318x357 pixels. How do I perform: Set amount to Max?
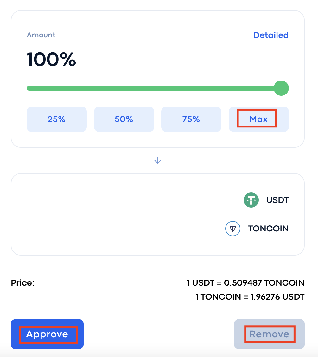[x=259, y=119]
